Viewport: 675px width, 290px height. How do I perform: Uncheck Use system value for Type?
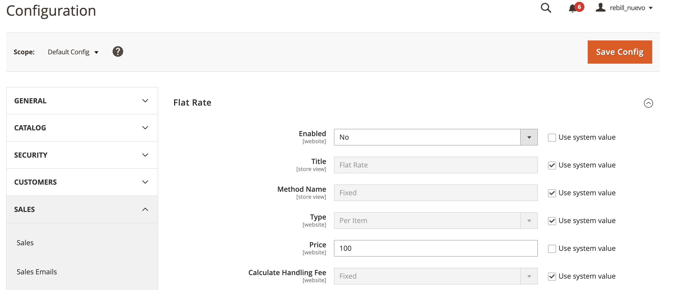(x=552, y=221)
